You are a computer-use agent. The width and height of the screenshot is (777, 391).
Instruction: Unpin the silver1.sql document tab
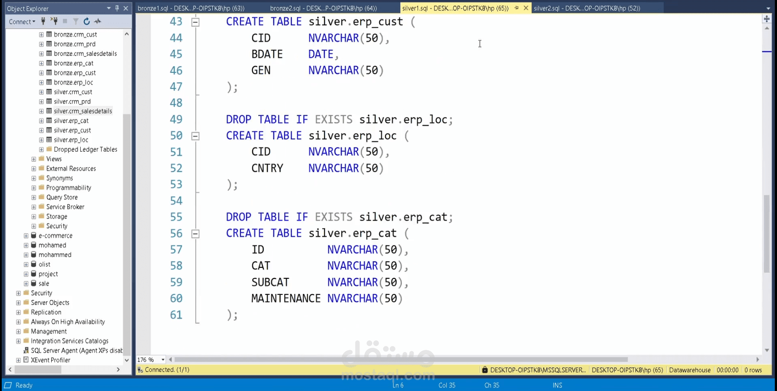[517, 8]
